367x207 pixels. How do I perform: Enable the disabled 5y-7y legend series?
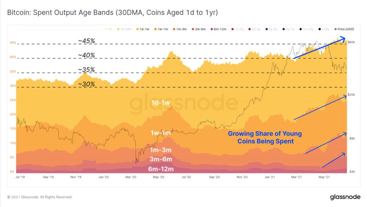coord(288,29)
